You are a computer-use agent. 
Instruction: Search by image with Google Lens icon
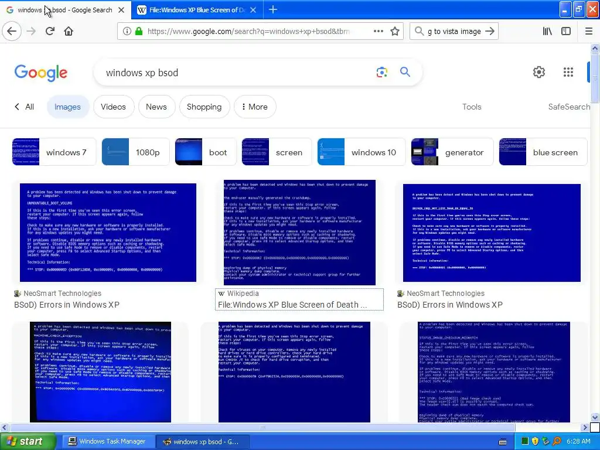(x=382, y=72)
